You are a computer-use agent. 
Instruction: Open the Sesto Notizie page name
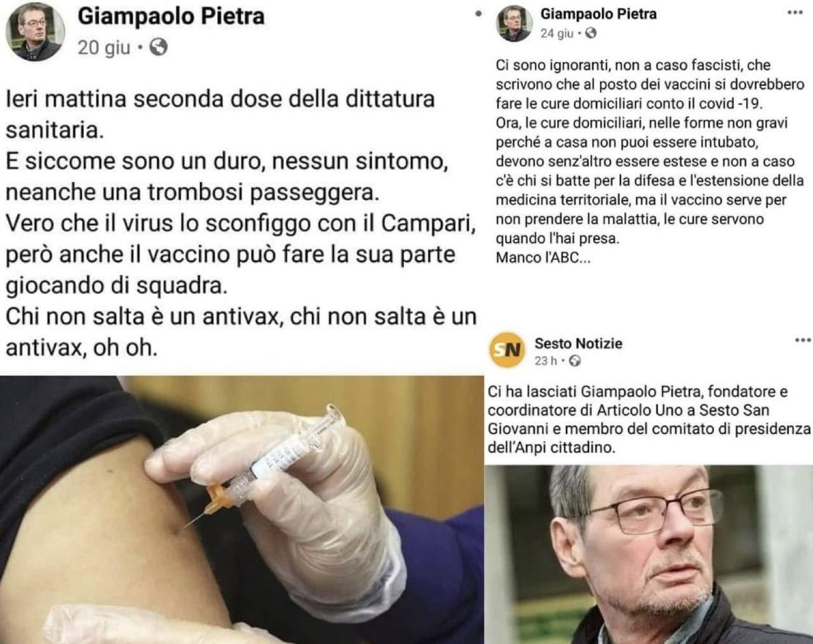point(578,343)
